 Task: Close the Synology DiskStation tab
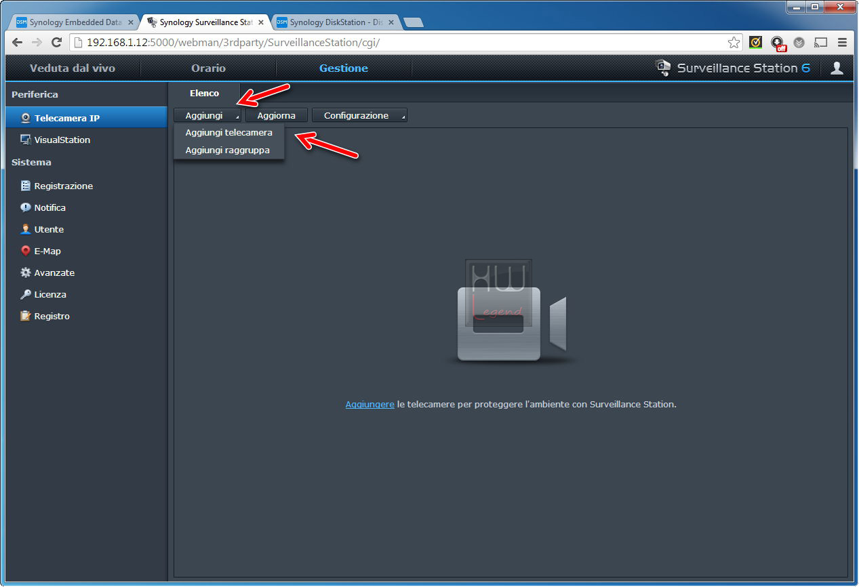[x=391, y=22]
